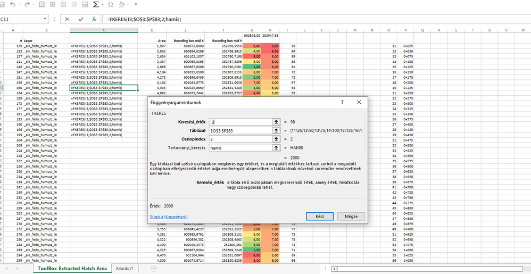Select column G header
531x274 pixels.
click(252, 30)
